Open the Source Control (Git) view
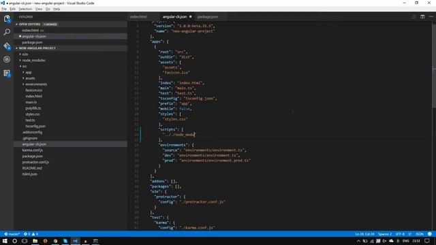Screen dimensions: 436x245 (7, 46)
